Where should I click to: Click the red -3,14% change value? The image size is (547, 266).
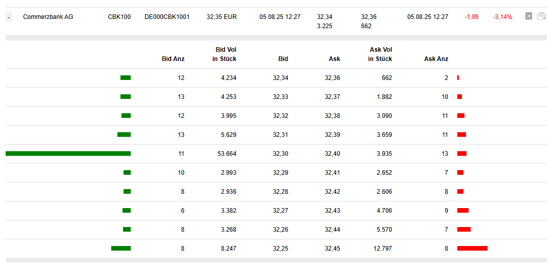tap(502, 17)
